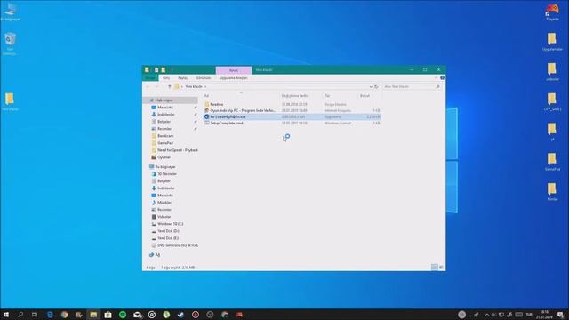
Task: Open Spotify from the taskbar
Action: point(123,315)
